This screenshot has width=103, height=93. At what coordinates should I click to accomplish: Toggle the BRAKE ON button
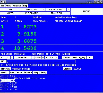point(56,13)
